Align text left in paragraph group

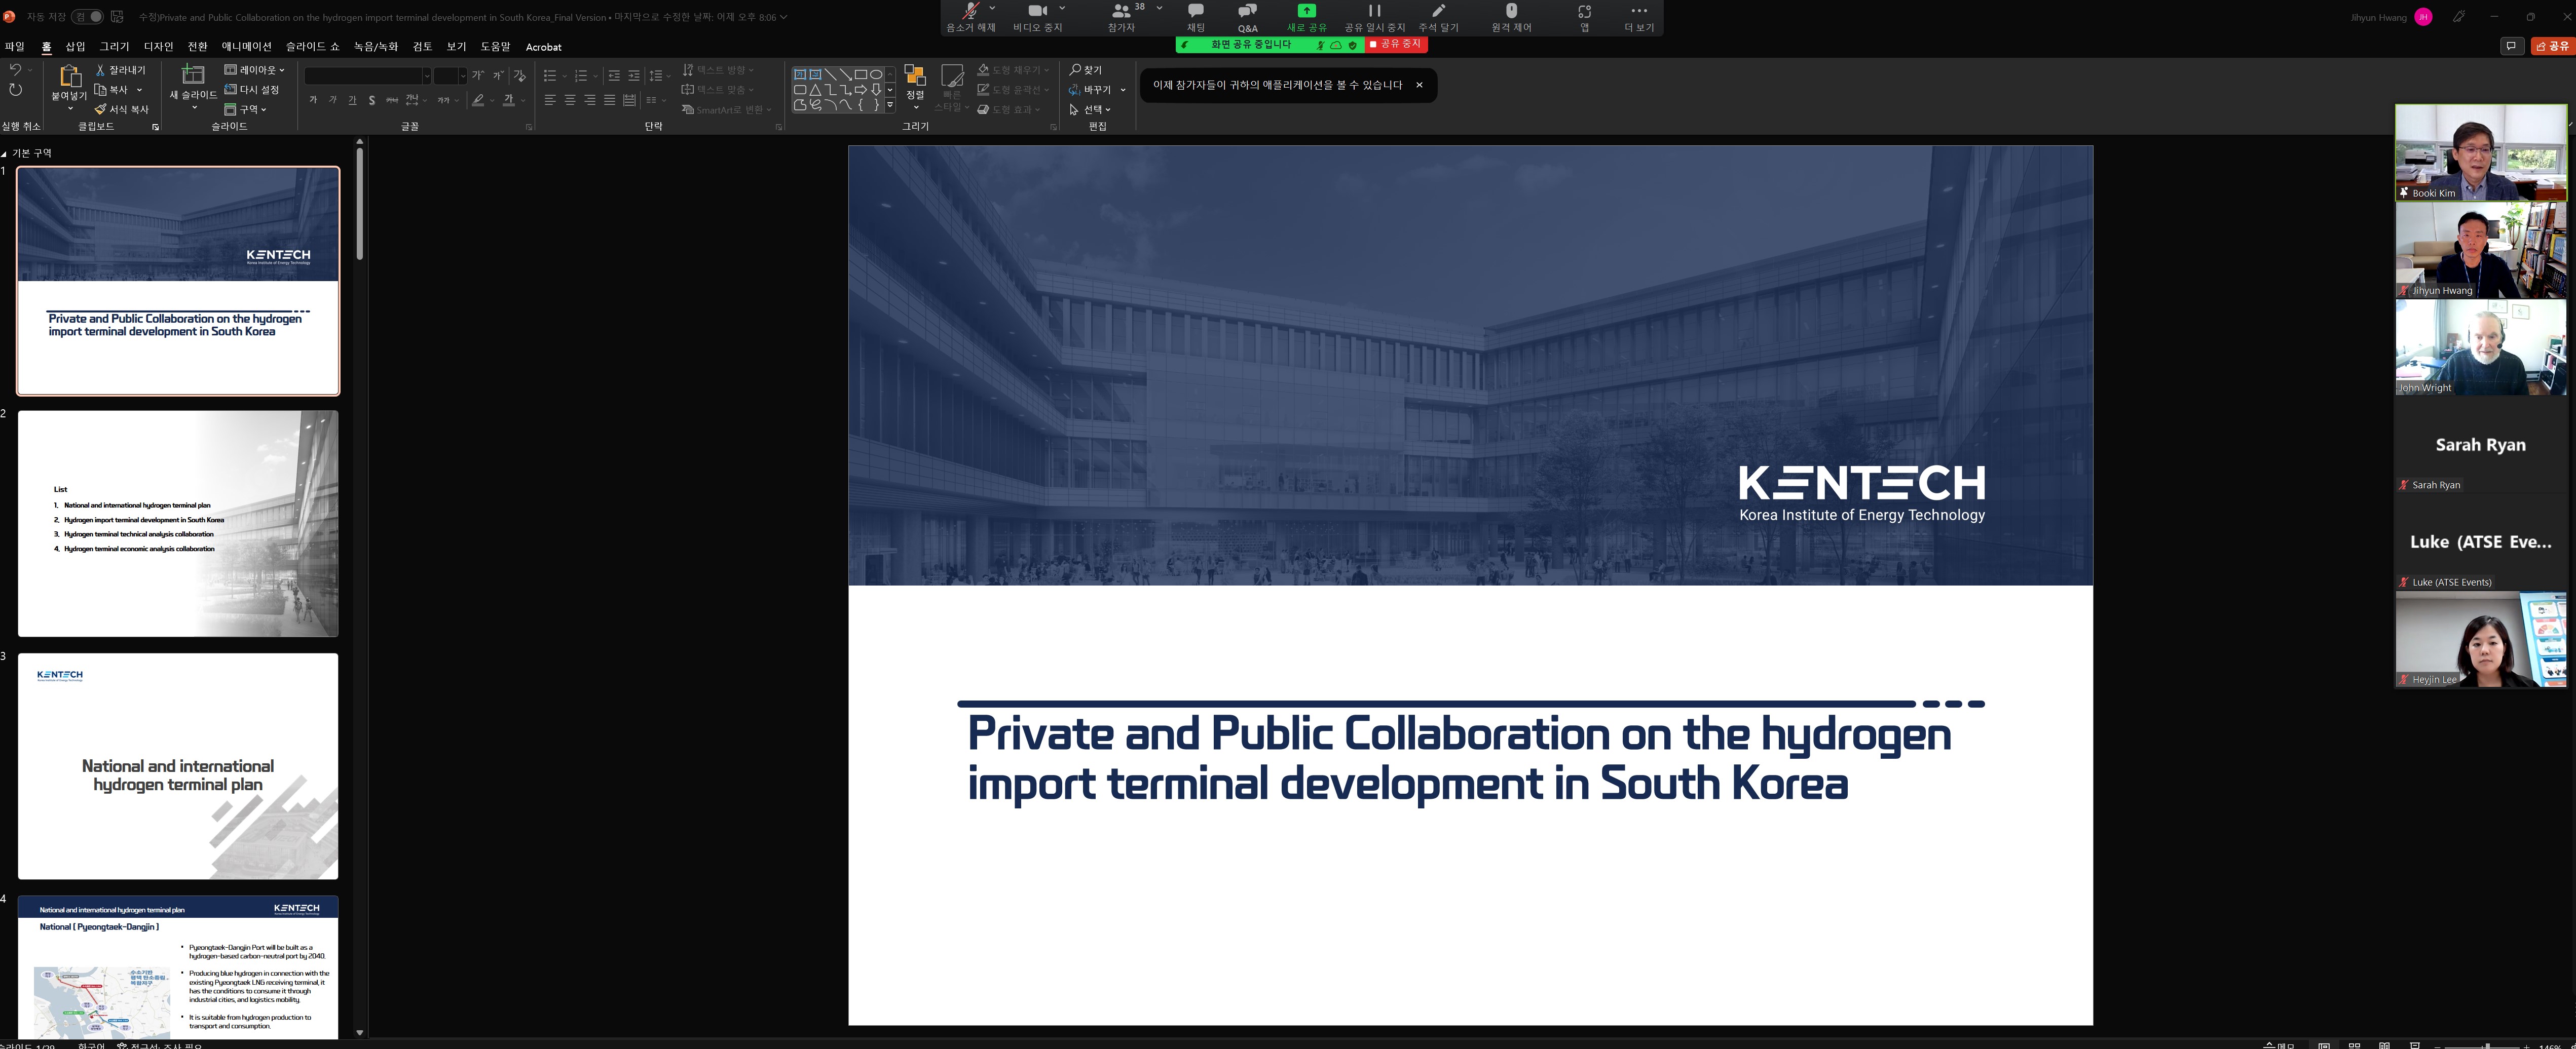click(x=550, y=100)
